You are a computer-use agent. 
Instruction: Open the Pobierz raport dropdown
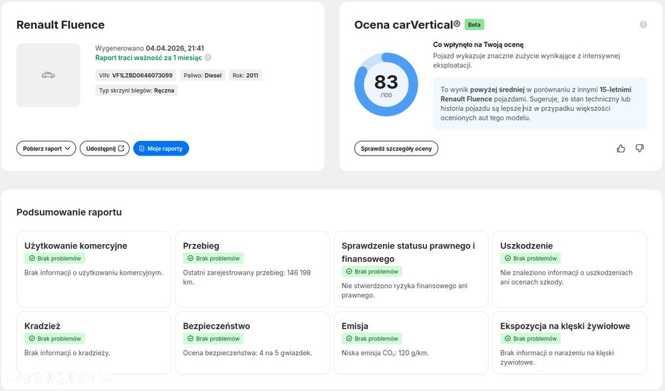coord(46,148)
